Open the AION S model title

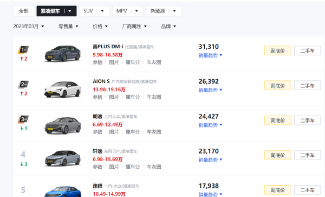[101, 81]
